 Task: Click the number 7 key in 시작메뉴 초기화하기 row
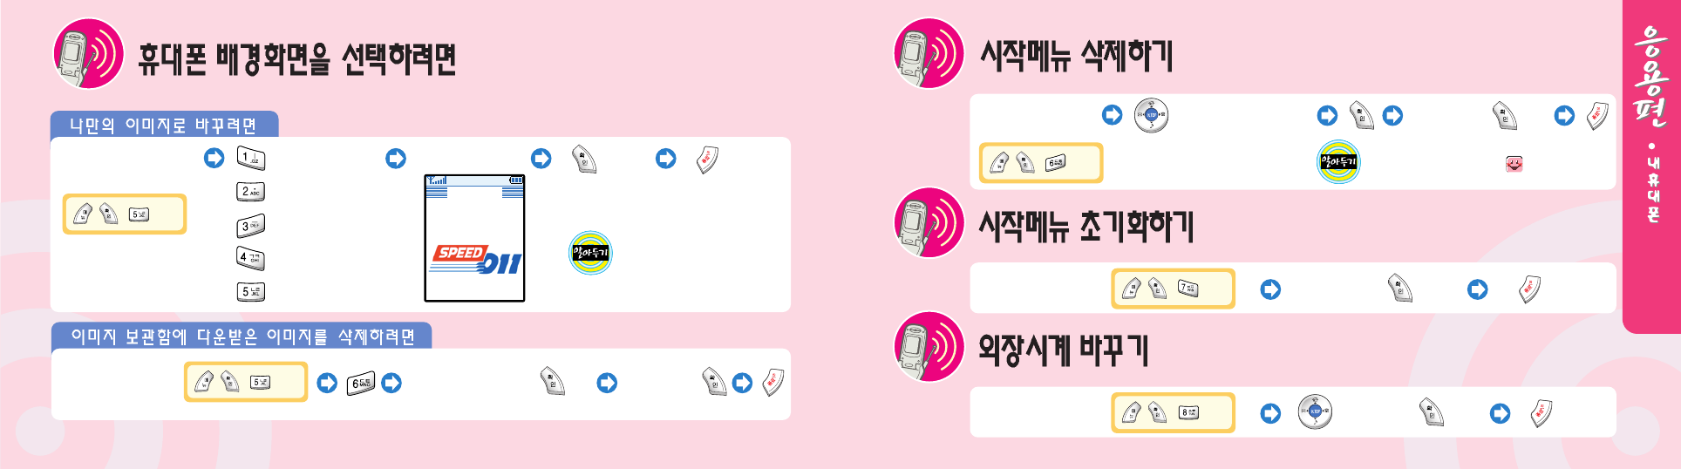pos(1188,289)
